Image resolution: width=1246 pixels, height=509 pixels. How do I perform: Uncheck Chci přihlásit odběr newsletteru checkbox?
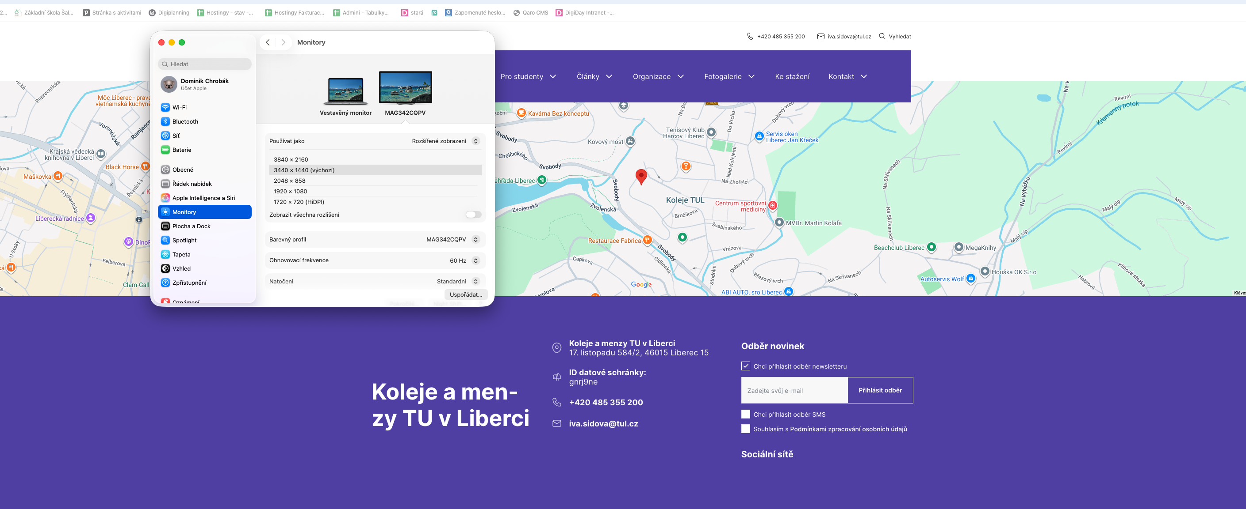coord(745,366)
